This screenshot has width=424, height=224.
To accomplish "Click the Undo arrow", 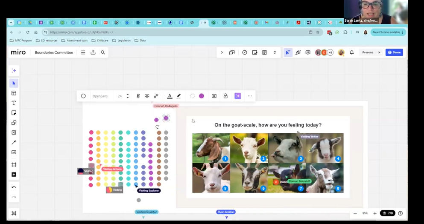I will click(14, 187).
